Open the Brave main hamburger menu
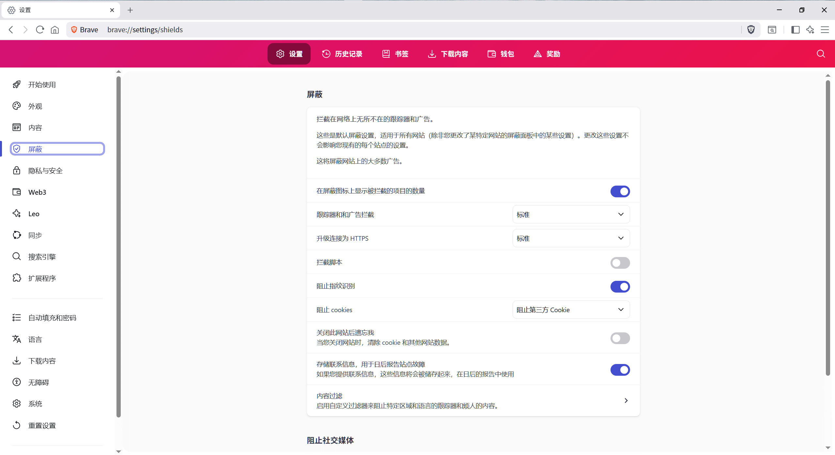 pos(825,30)
